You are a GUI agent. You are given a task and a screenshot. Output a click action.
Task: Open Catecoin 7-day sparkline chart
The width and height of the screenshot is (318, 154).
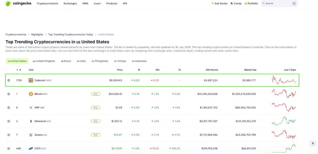point(284,80)
